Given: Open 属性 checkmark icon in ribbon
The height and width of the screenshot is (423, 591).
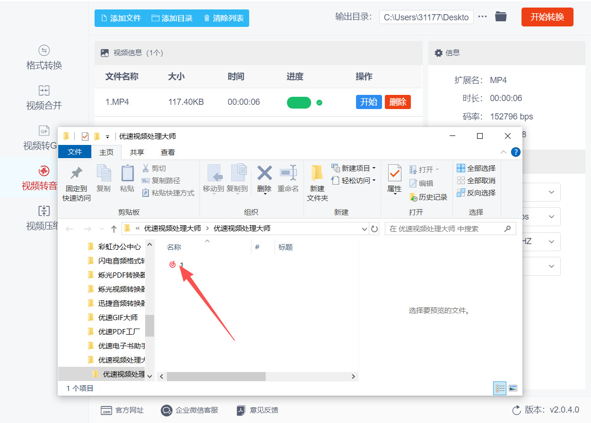Looking at the screenshot, I should click(x=394, y=173).
